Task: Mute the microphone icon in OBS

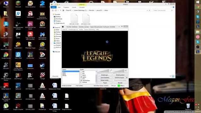Action: click(x=111, y=70)
